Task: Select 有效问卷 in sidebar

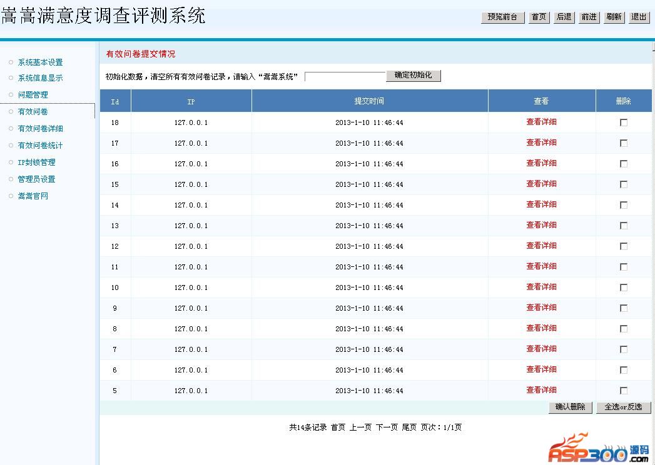Action: click(x=33, y=111)
